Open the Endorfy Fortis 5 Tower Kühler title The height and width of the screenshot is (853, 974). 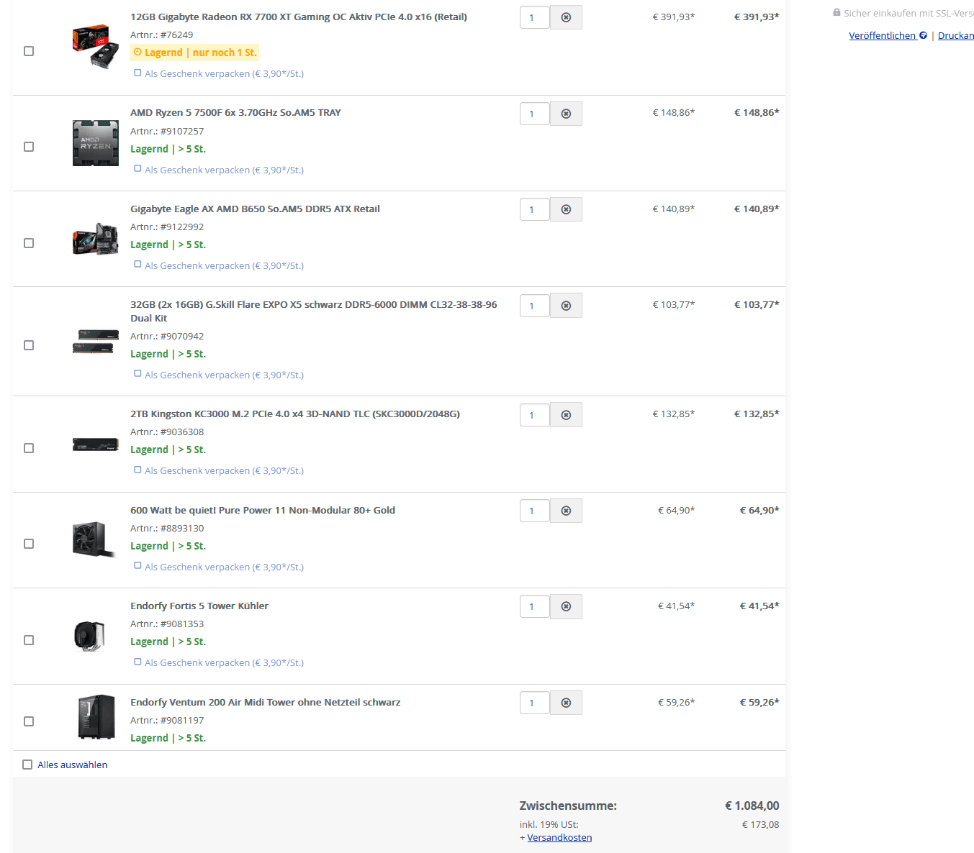pyautogui.click(x=199, y=606)
